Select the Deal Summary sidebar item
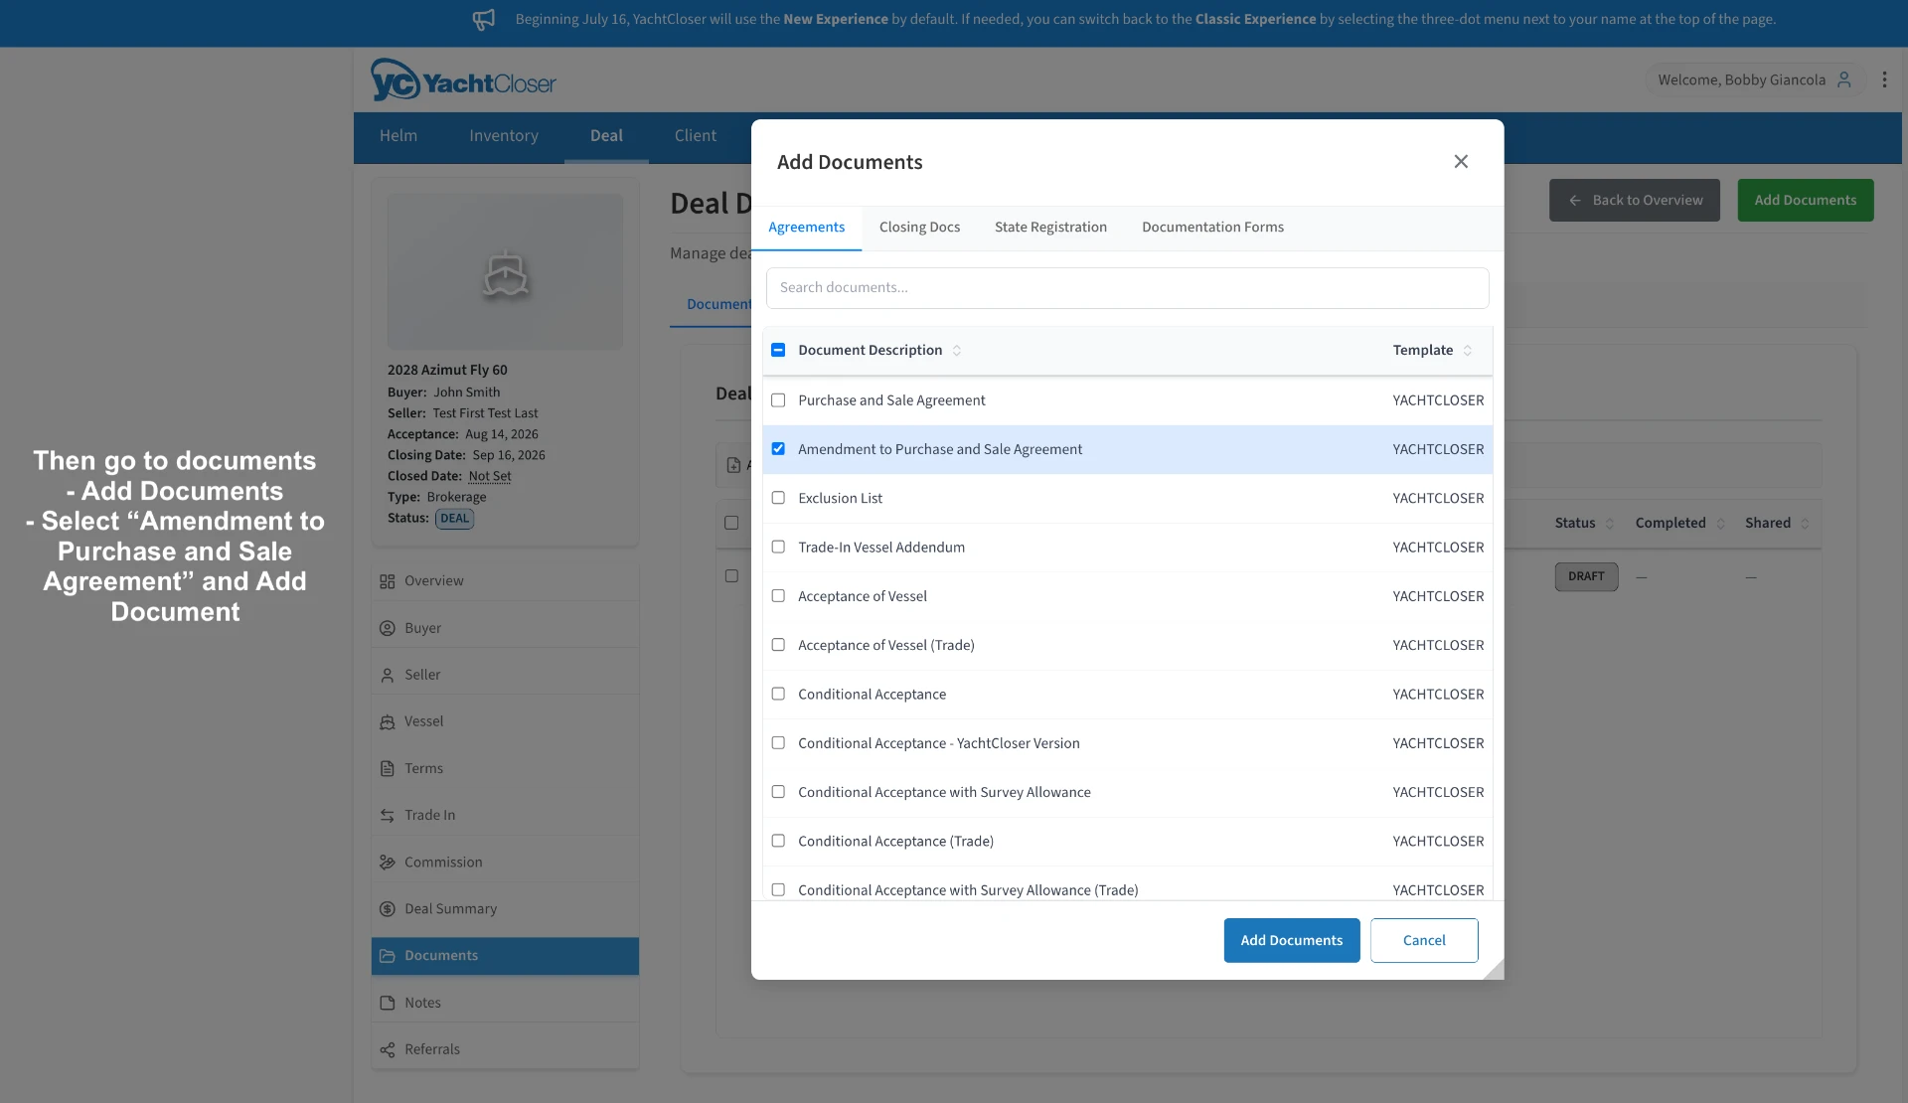1908x1103 pixels. (505, 909)
